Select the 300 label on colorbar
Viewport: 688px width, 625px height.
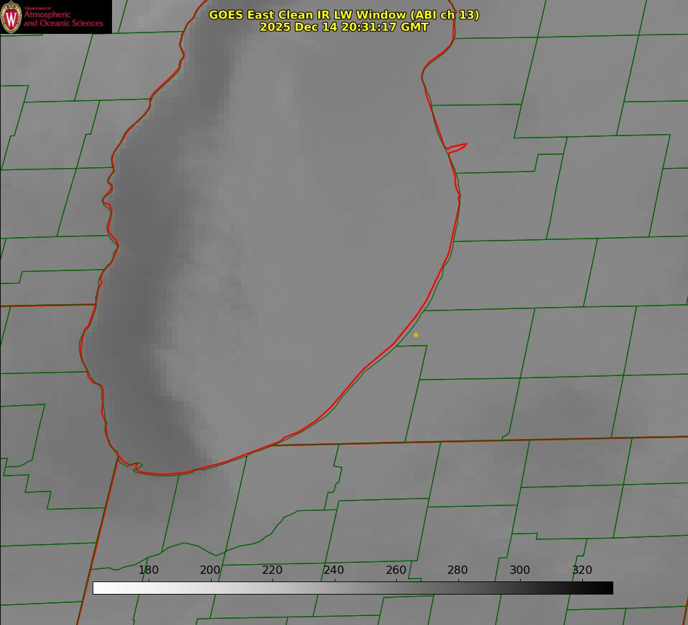pyautogui.click(x=520, y=570)
